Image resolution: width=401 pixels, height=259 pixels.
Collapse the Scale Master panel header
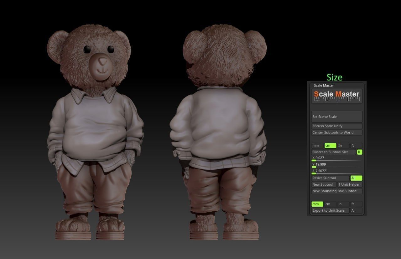coord(324,85)
